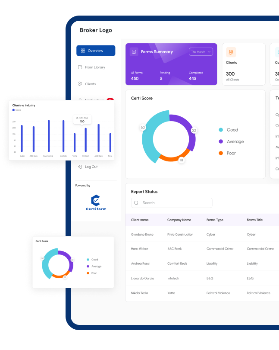Open the This Month dropdown
279x350 pixels.
click(x=201, y=52)
